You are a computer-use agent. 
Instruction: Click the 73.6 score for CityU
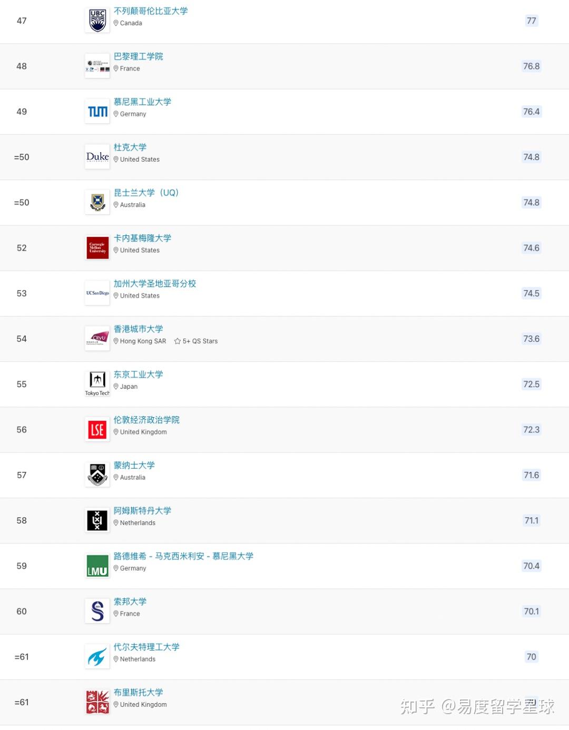[x=531, y=339]
